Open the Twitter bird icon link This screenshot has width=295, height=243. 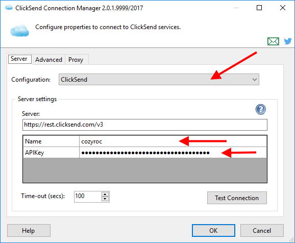[x=288, y=41]
